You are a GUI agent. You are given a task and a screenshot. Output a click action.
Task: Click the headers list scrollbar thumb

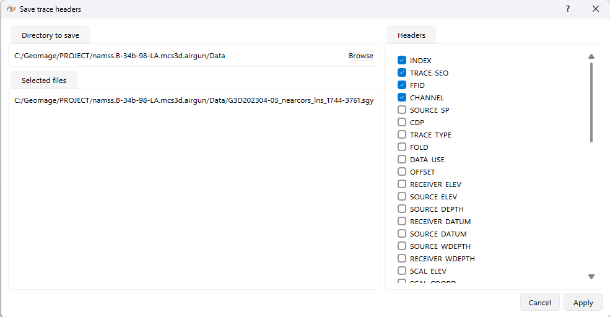(x=591, y=102)
